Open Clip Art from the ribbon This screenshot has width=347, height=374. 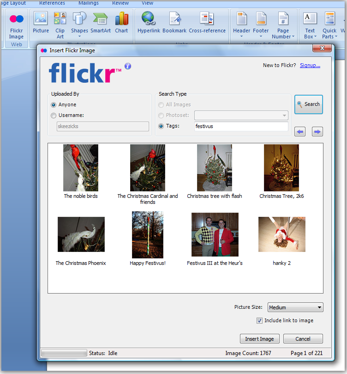(60, 25)
